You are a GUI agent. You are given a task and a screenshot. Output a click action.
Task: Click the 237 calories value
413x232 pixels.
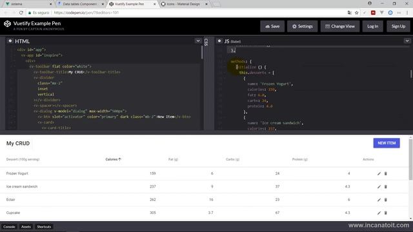152,187
